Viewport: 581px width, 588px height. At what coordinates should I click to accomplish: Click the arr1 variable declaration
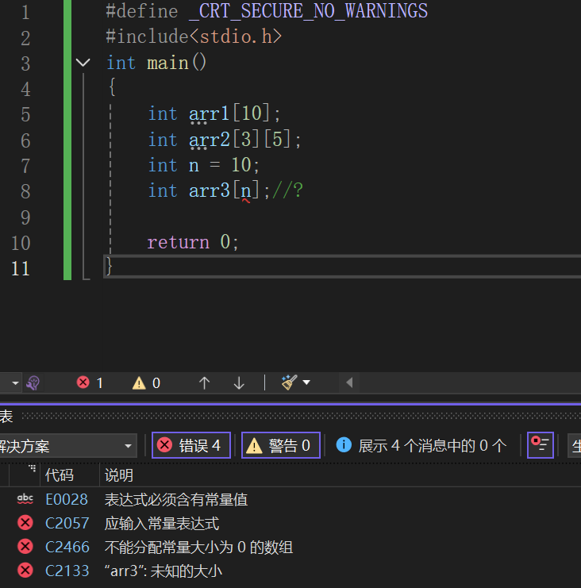(x=210, y=113)
